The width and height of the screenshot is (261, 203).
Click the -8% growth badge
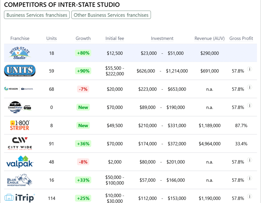pyautogui.click(x=83, y=162)
